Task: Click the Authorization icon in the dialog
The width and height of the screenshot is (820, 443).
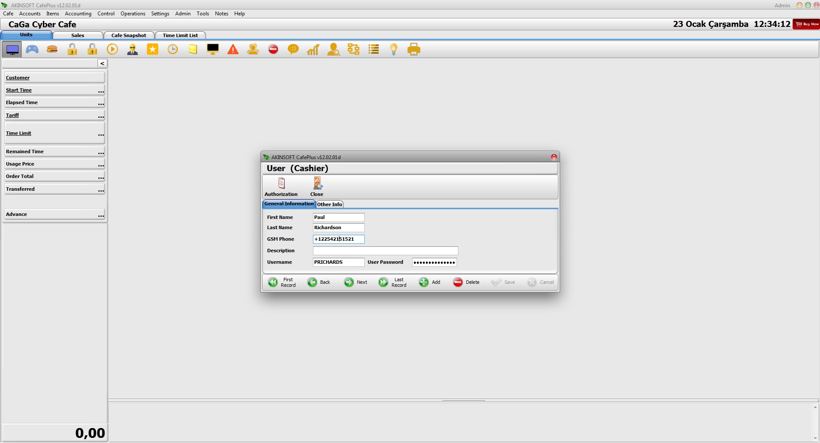Action: 281,187
